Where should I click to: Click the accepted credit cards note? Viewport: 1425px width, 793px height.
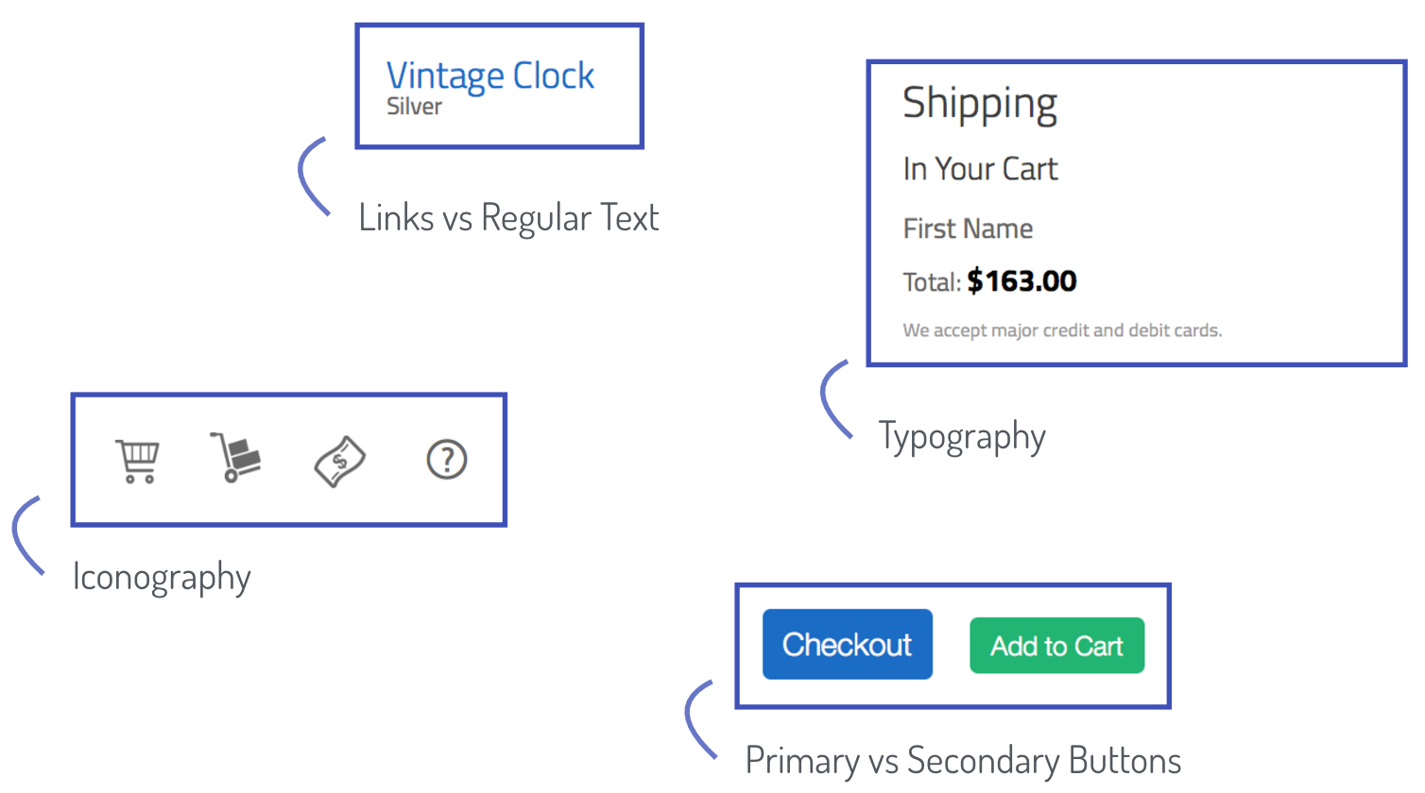[1062, 330]
